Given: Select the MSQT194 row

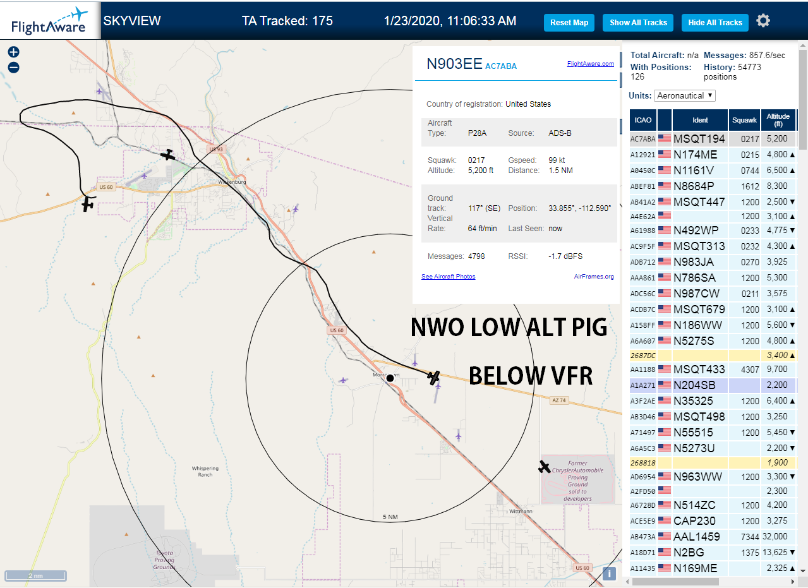Looking at the screenshot, I should [x=713, y=139].
